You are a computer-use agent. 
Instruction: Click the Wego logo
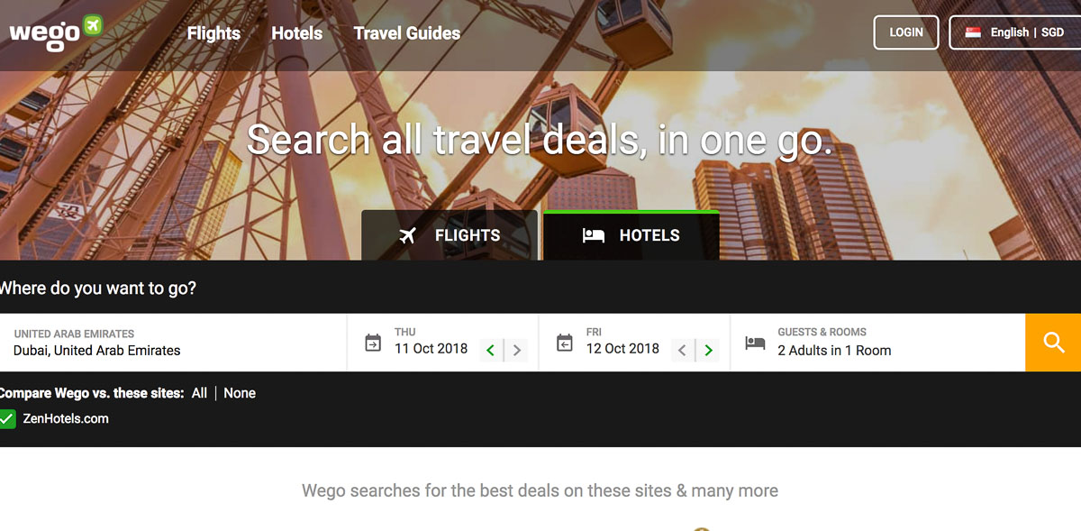pos(56,30)
